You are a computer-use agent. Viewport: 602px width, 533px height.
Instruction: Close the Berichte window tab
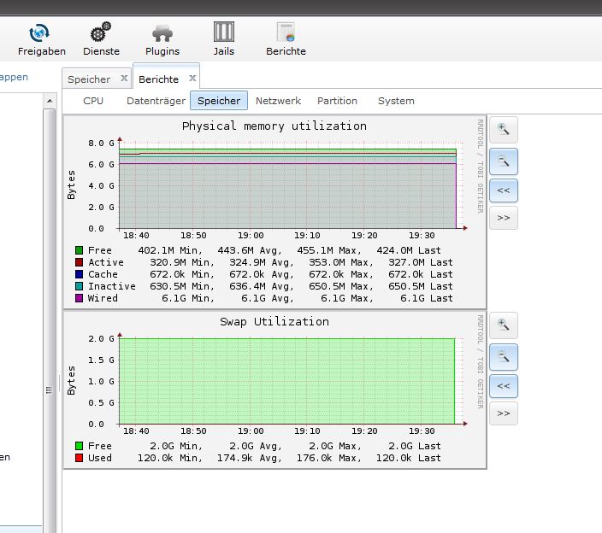point(192,79)
